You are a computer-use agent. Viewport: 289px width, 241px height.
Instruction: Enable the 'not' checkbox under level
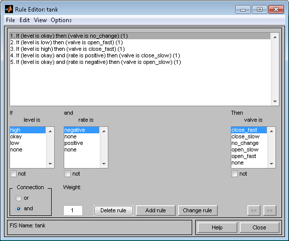(x=13, y=174)
